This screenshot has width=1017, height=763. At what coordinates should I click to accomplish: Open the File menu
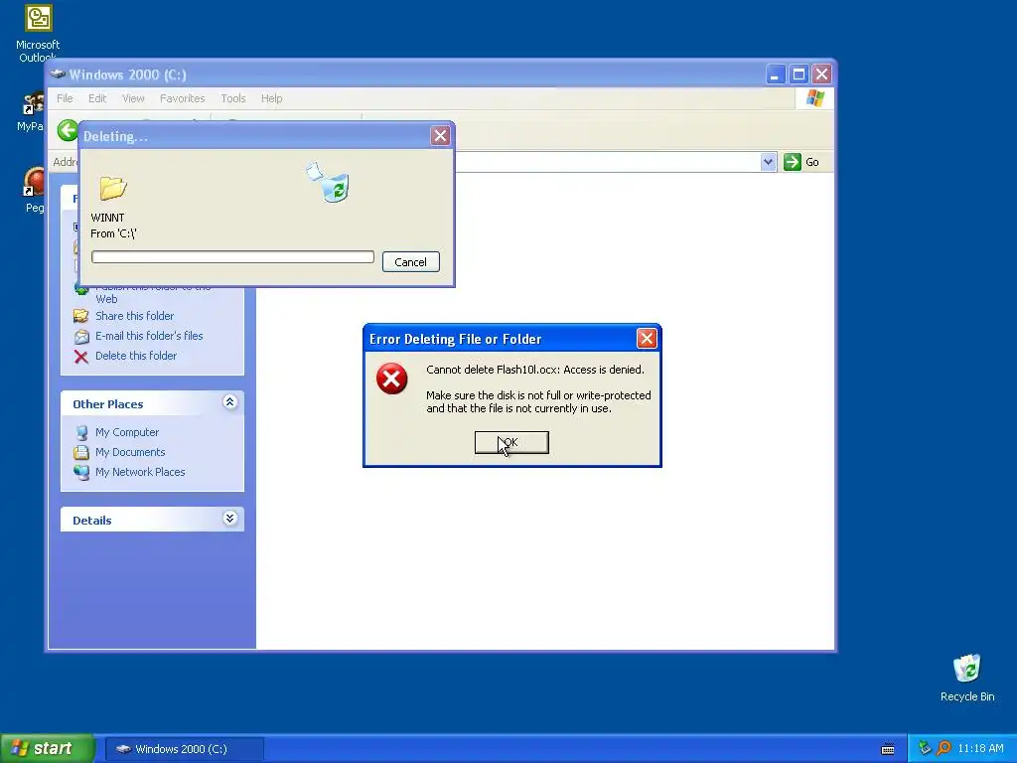coord(65,98)
